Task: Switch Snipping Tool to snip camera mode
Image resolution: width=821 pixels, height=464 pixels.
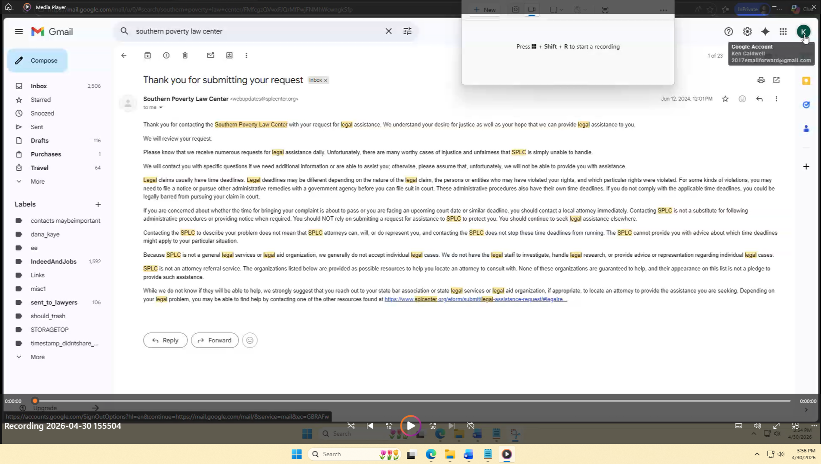Action: tap(515, 9)
